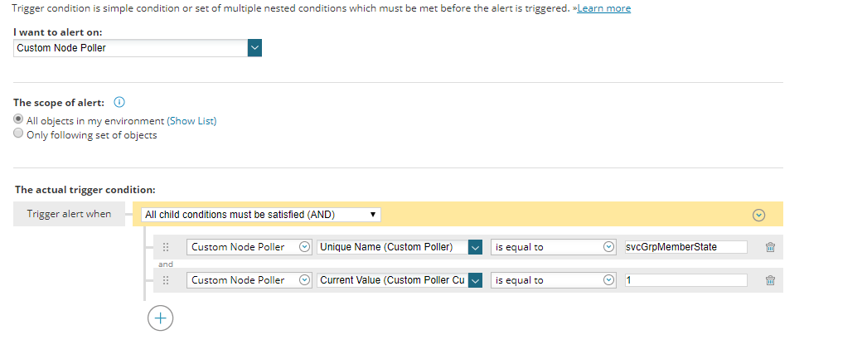The width and height of the screenshot is (867, 359).
Task: Delete the Unique Name condition via trash icon
Action: (x=770, y=247)
